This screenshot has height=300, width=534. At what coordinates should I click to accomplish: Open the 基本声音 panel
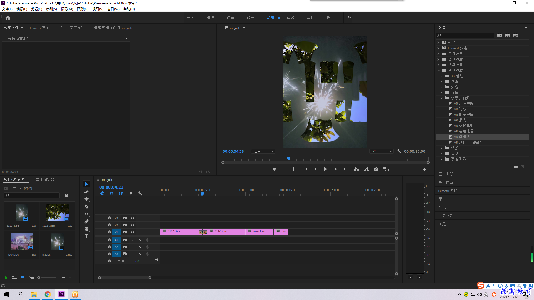[x=446, y=182]
